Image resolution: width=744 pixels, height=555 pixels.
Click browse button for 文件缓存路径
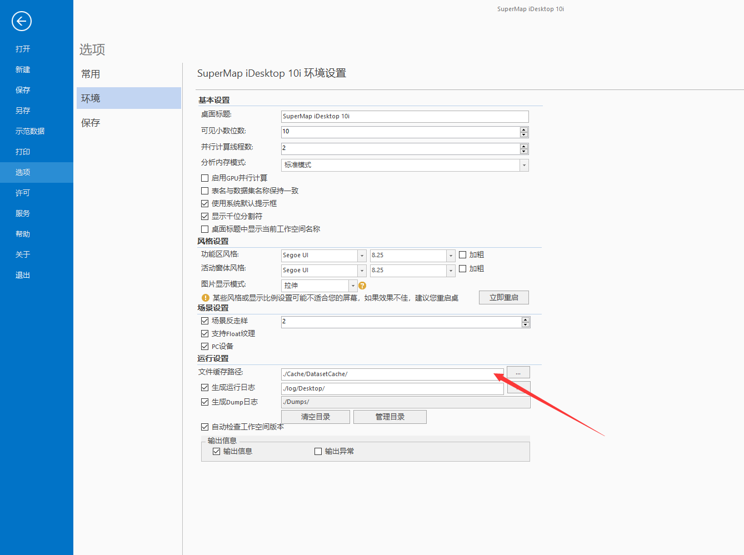point(518,373)
